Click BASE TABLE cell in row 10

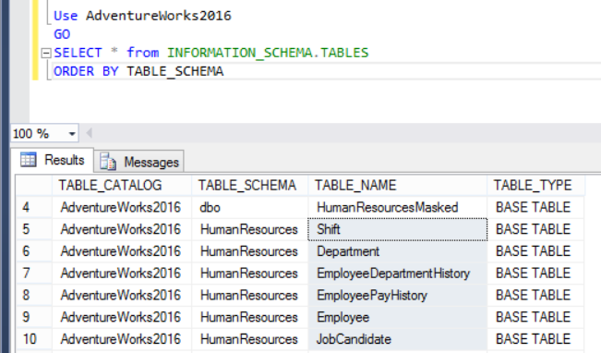tap(535, 339)
